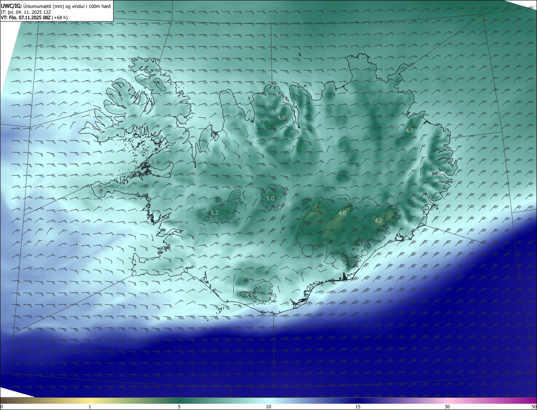537x410 pixels.
Task: Click the '15' tick on the color scale
Action: [358, 407]
